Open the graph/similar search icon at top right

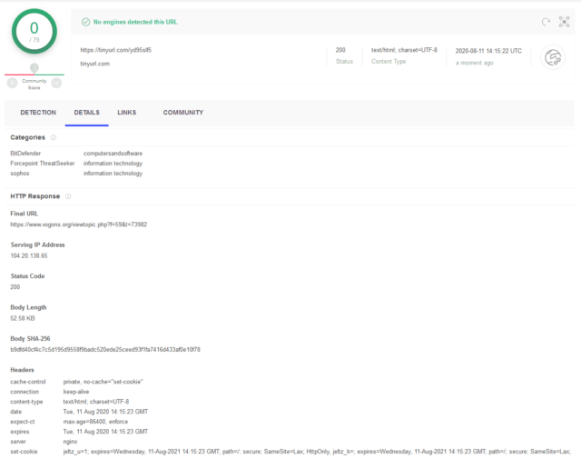click(564, 21)
